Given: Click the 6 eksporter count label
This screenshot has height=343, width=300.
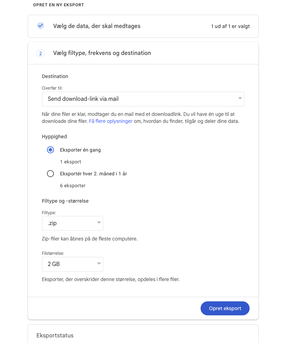Looking at the screenshot, I should 72,185.
